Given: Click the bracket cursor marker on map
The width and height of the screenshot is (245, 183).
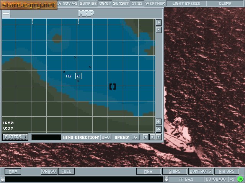Looking at the screenshot, I should click(113, 87).
